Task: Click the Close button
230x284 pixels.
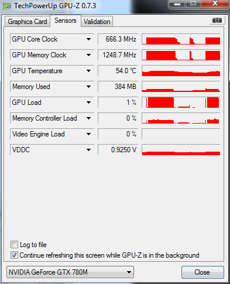Action: 202,272
